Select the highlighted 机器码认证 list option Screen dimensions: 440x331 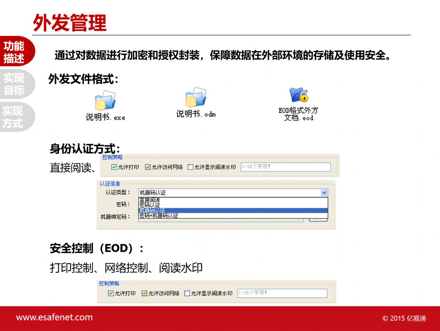click(152, 210)
